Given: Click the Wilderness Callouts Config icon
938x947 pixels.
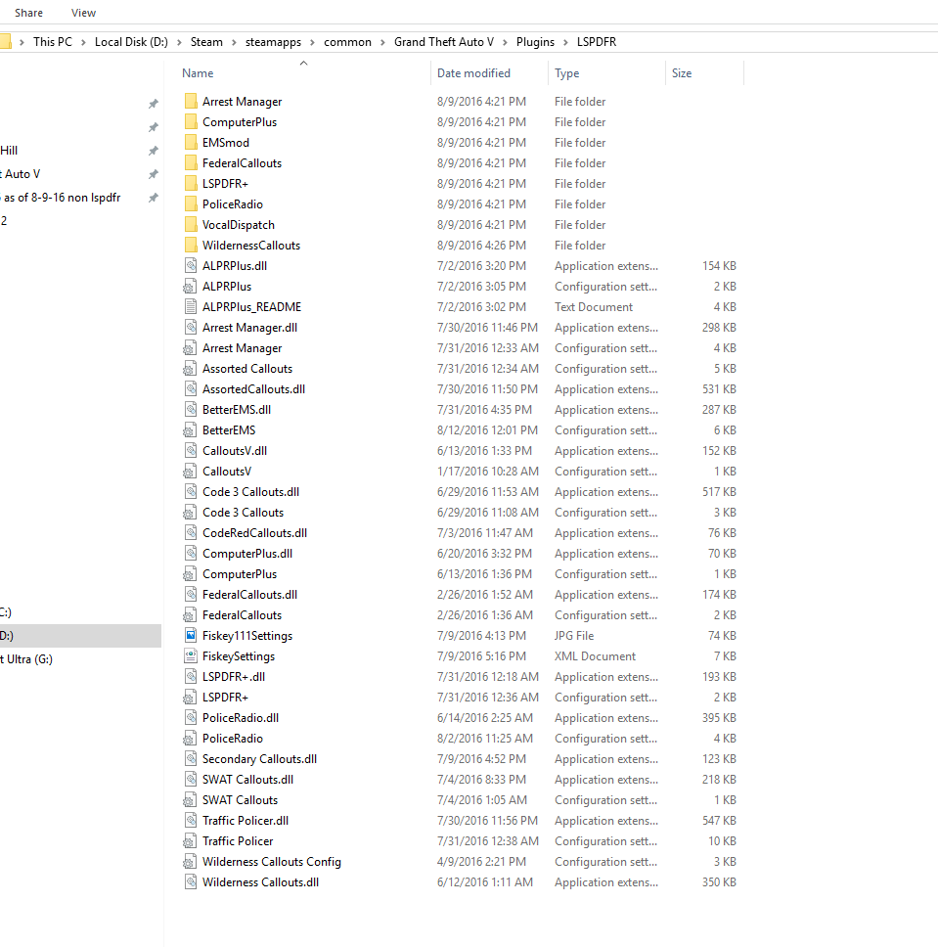Looking at the screenshot, I should point(191,861).
